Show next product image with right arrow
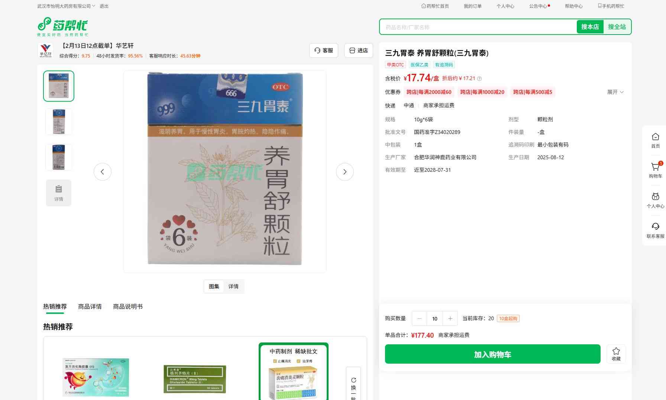 (345, 172)
